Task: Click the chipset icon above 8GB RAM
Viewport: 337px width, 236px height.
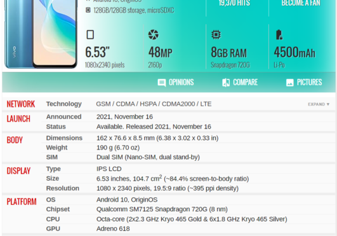Action: pos(216,34)
